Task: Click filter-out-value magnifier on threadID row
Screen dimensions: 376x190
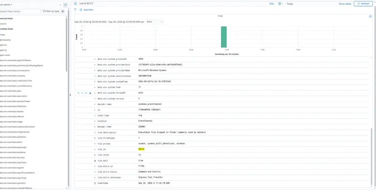Action: click(x=82, y=93)
